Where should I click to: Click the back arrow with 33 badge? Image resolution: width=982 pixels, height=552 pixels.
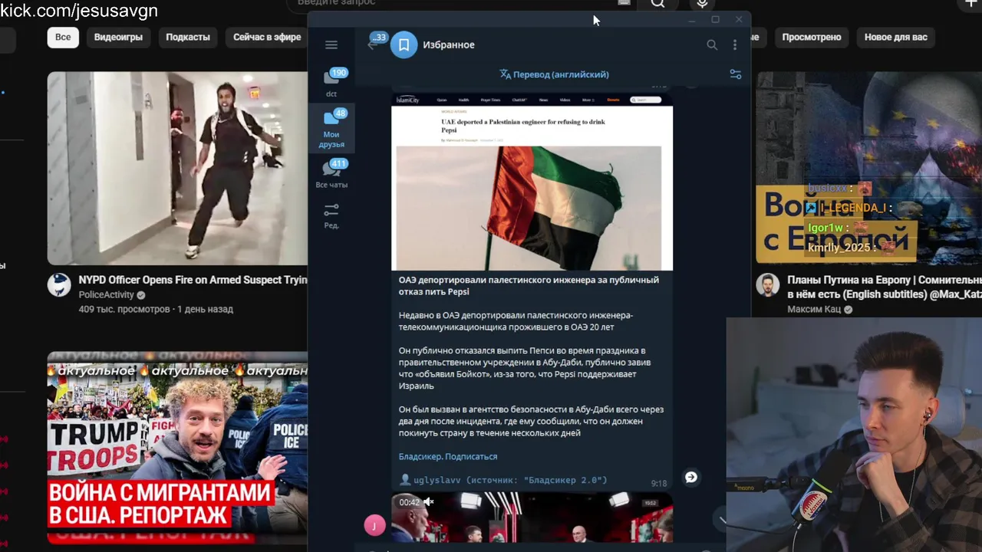[x=374, y=44]
